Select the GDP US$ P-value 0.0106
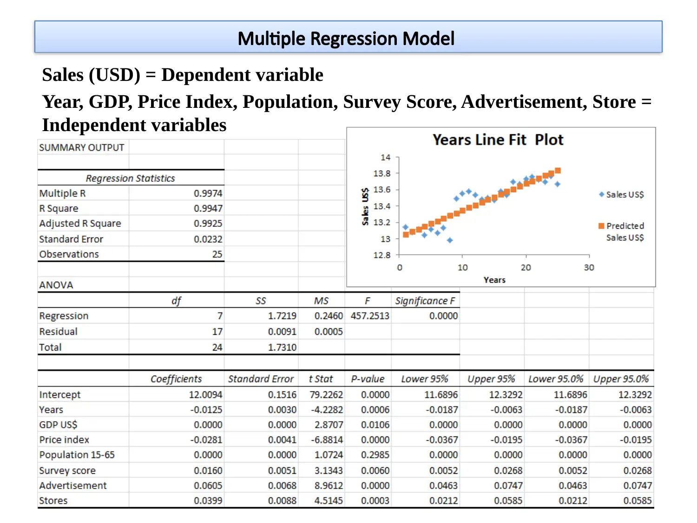Screen dimensions: 697x523 pos(375,424)
